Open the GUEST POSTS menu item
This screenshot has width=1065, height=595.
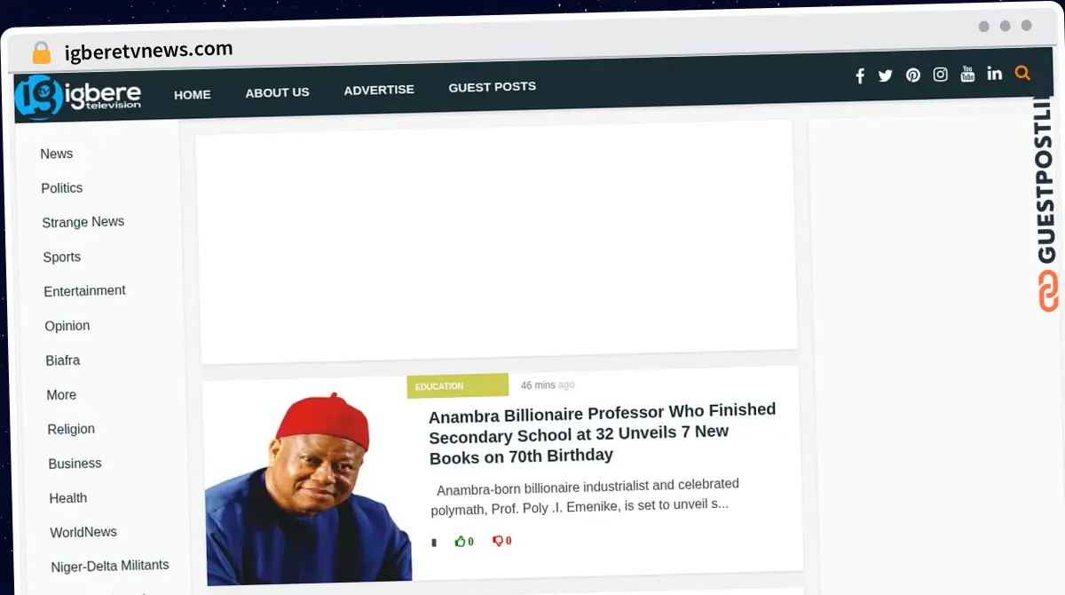click(492, 87)
